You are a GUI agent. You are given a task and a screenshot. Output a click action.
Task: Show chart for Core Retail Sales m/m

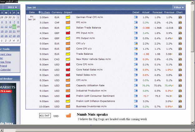point(180,70)
